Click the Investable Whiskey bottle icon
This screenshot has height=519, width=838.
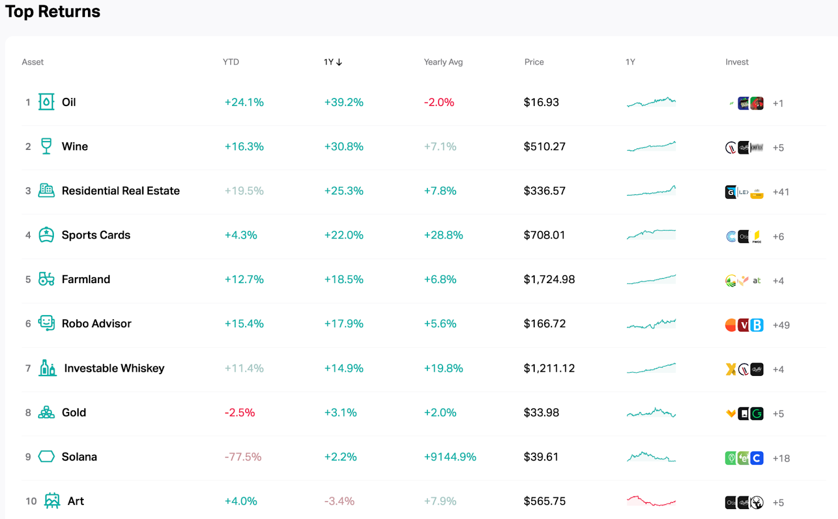pos(48,368)
